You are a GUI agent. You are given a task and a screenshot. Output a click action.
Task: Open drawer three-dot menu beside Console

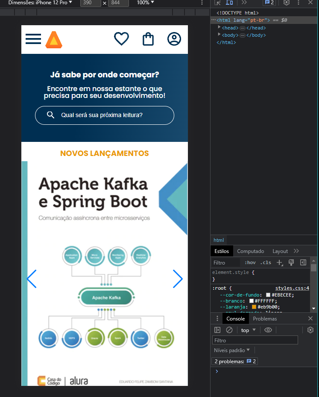click(x=217, y=318)
